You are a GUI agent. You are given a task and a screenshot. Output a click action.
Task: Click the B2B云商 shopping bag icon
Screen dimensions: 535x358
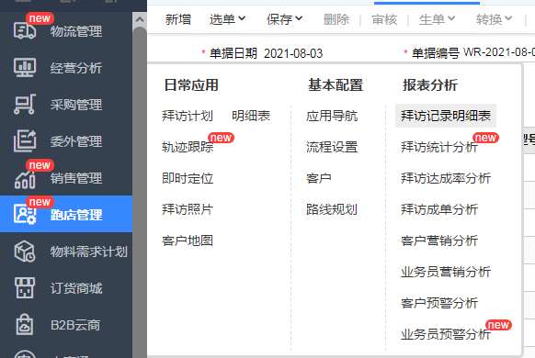tap(25, 325)
